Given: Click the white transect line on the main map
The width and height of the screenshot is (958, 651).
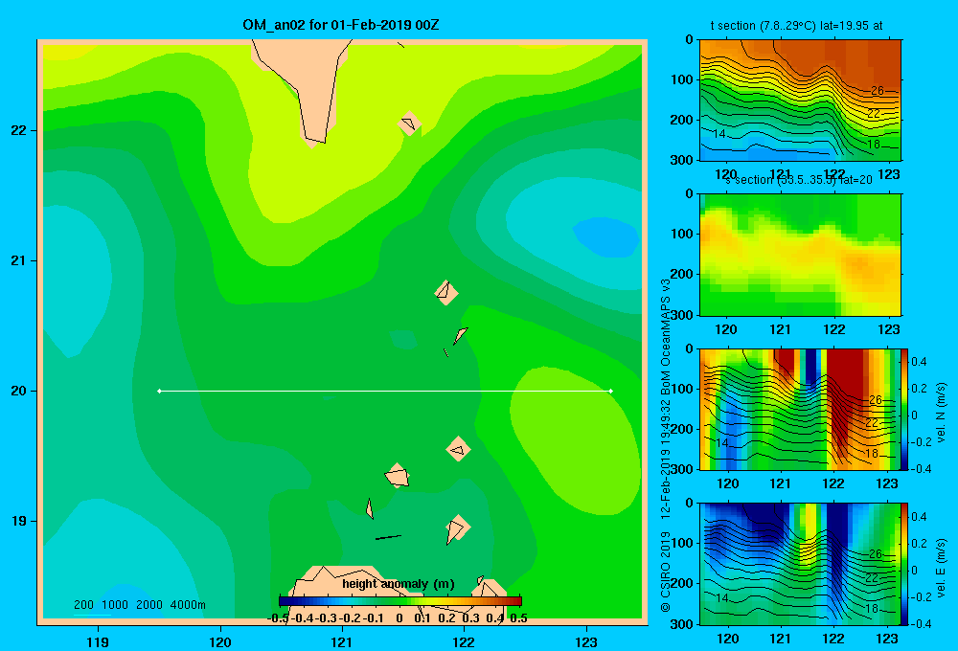Looking at the screenshot, I should tap(385, 391).
